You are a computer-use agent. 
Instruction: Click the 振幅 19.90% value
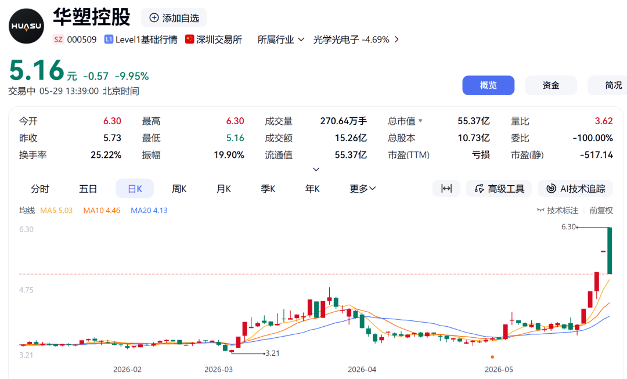pyautogui.click(x=229, y=155)
